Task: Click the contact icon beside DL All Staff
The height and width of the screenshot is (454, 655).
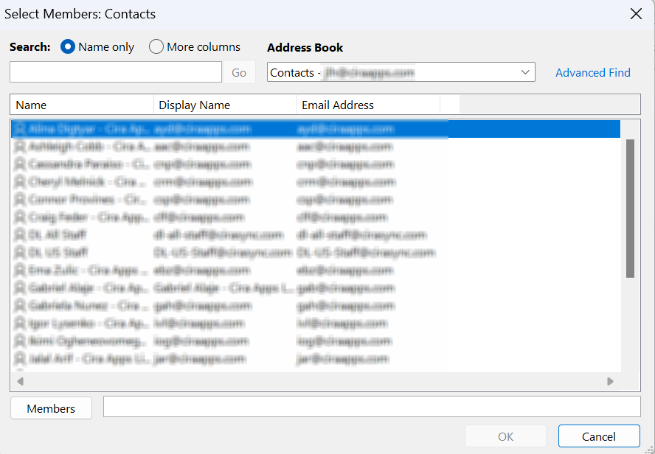Action: coord(18,235)
